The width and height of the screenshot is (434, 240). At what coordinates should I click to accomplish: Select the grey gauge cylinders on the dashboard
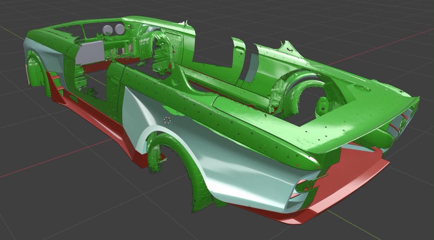coord(114,30)
